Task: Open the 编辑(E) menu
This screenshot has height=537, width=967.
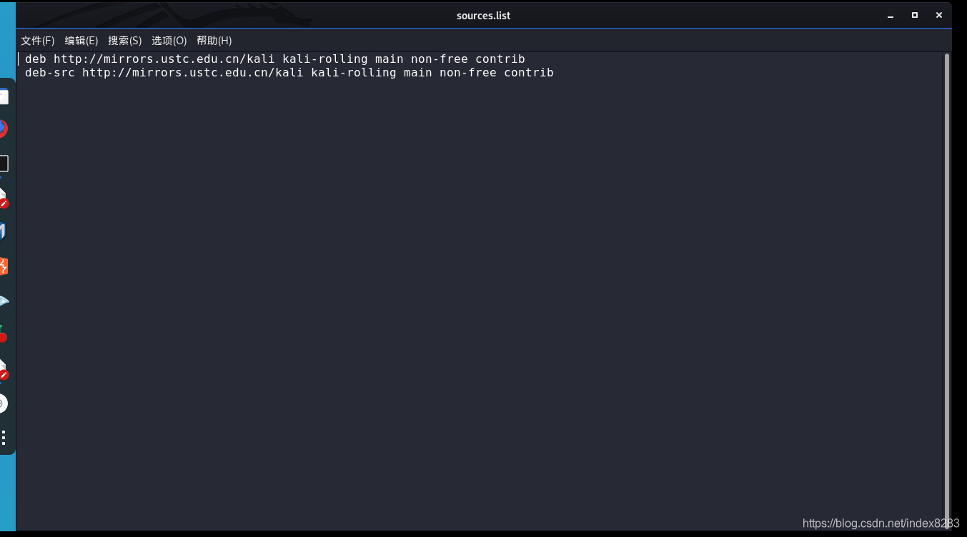Action: tap(81, 41)
